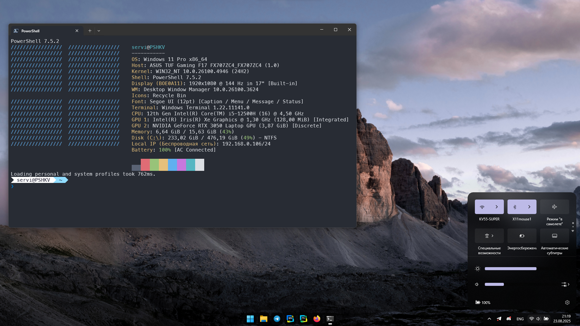The width and height of the screenshot is (580, 326).
Task: Click the red color block in fastfetch output
Action: [x=145, y=165]
